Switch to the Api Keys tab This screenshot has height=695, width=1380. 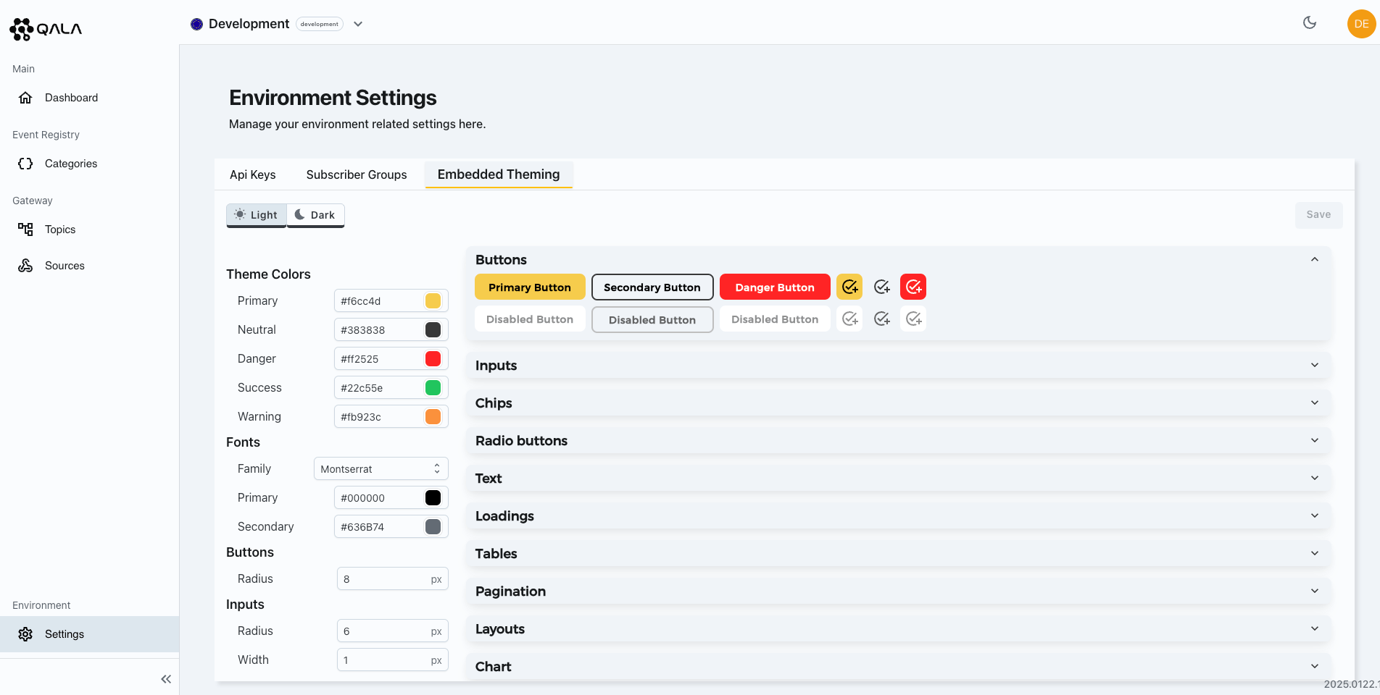252,174
